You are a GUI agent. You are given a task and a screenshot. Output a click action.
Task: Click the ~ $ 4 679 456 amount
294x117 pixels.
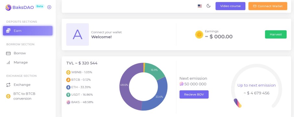pos(256,93)
